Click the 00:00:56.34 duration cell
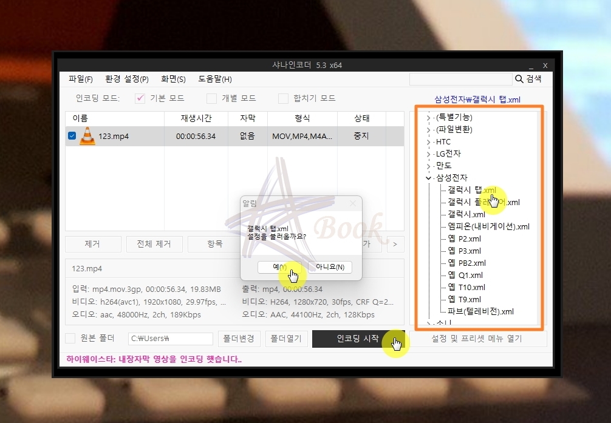Screen dimensions: 611x423 click(x=196, y=137)
